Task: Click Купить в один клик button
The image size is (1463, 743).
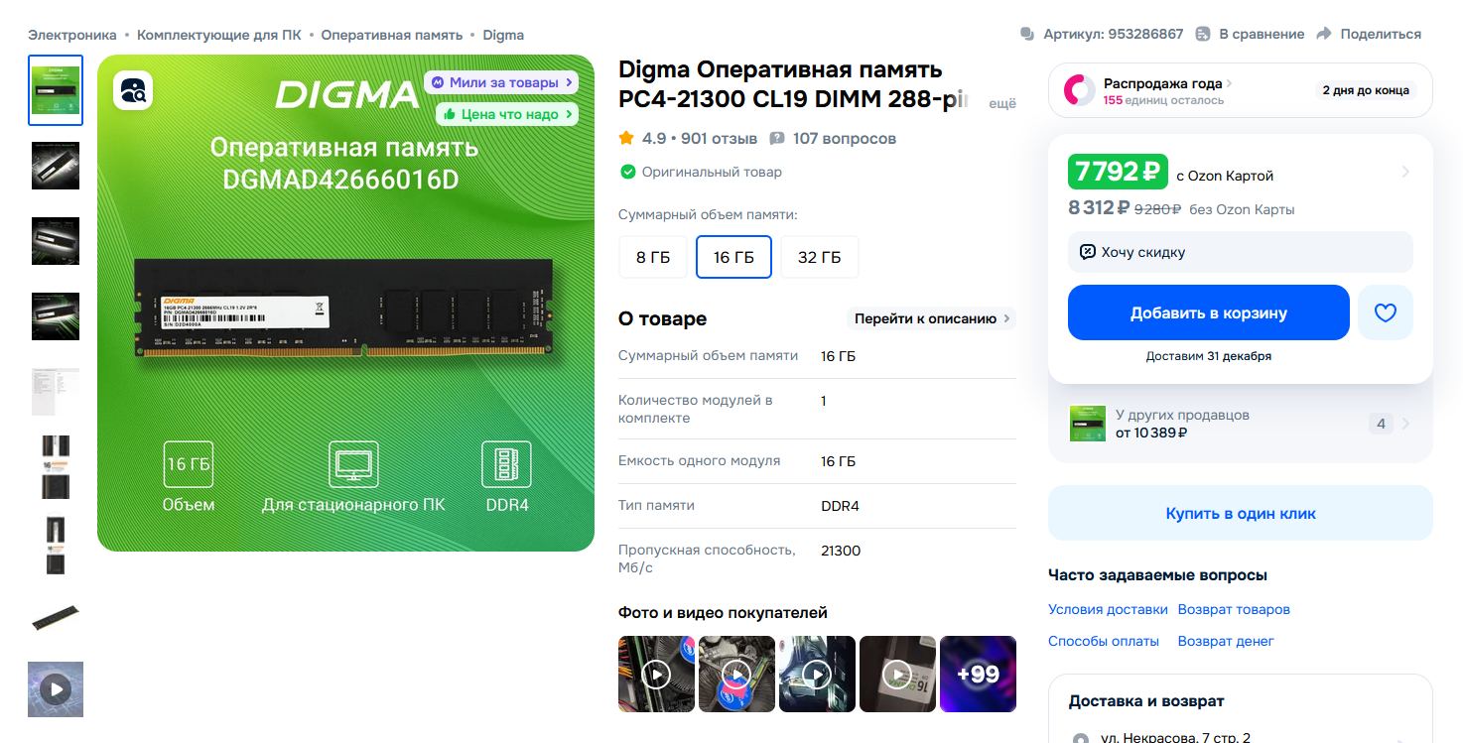Action: (1241, 513)
